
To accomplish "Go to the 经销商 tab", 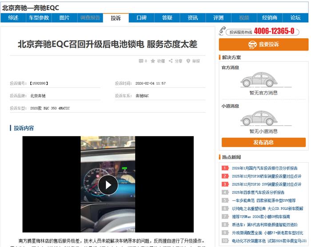I will pos(270,18).
